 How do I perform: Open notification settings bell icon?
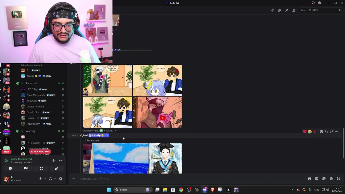tap(280, 10)
